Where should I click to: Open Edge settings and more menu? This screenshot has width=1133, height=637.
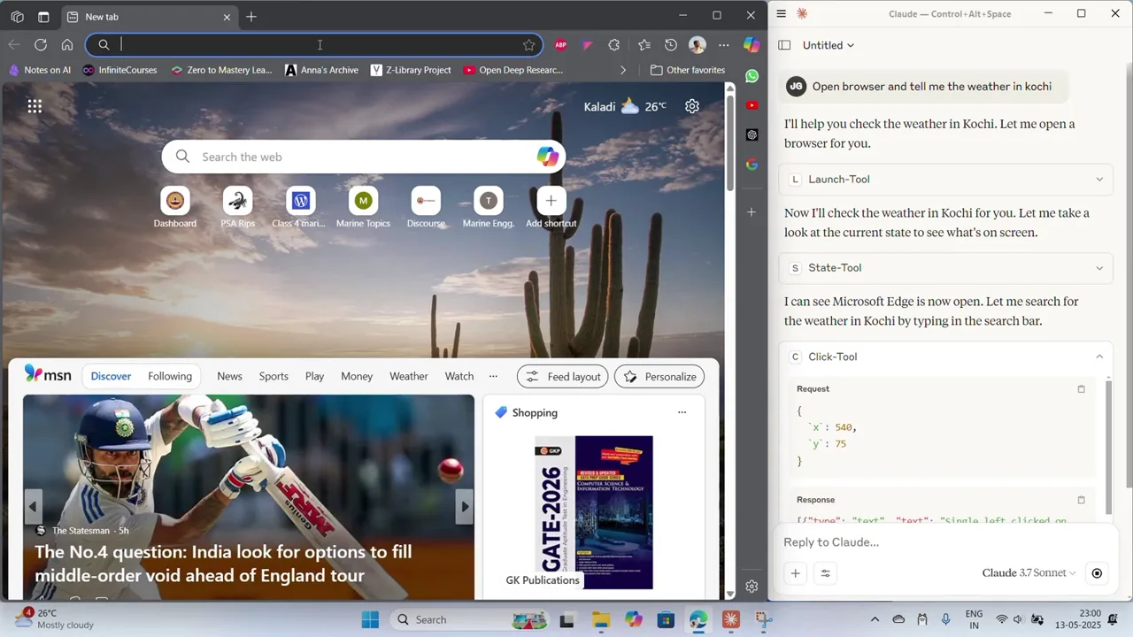pos(724,44)
